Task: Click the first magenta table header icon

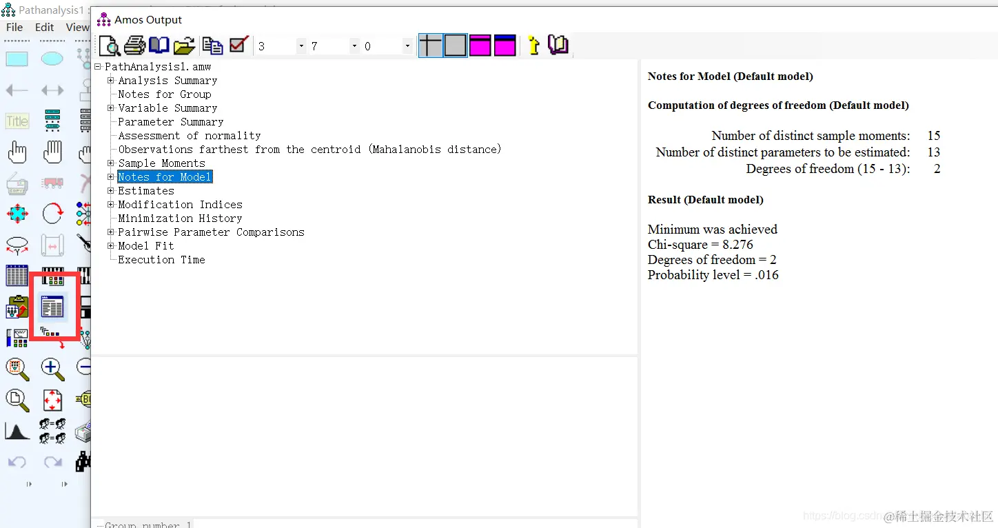Action: tap(480, 46)
